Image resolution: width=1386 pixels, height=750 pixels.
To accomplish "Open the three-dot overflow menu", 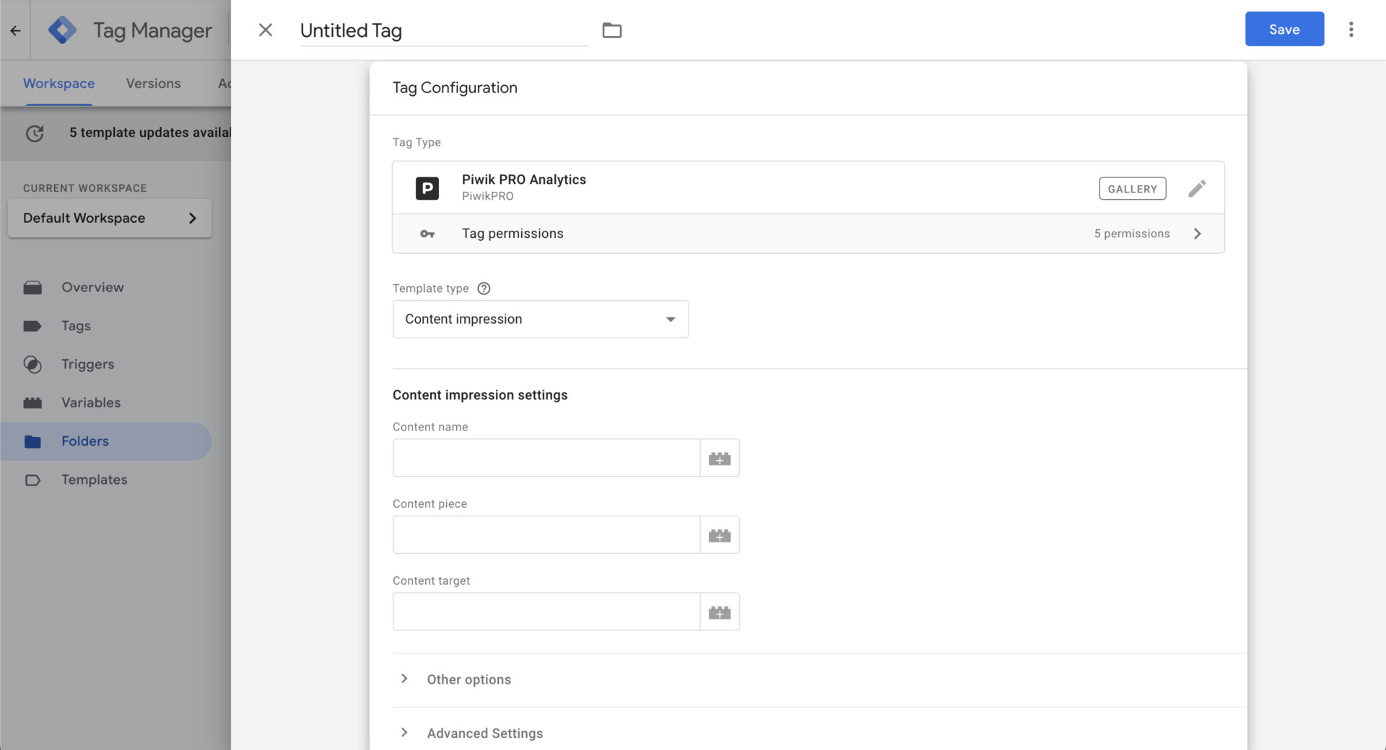I will (1351, 29).
